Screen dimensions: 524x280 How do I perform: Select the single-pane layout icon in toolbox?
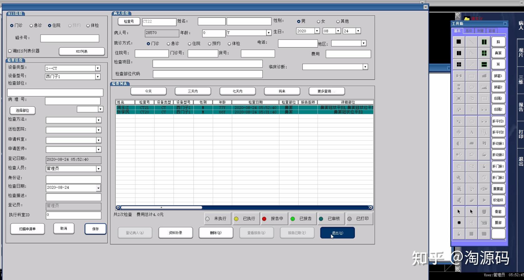point(459,42)
